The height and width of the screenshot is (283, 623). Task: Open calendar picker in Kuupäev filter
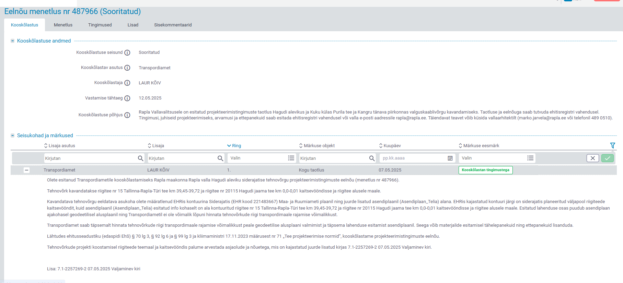pyautogui.click(x=450, y=158)
